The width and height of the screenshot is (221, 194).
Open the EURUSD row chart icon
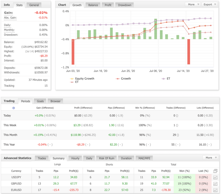pyautogui.click(x=215, y=190)
